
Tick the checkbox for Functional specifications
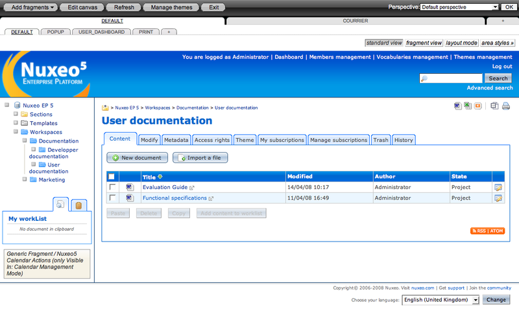pyautogui.click(x=112, y=198)
